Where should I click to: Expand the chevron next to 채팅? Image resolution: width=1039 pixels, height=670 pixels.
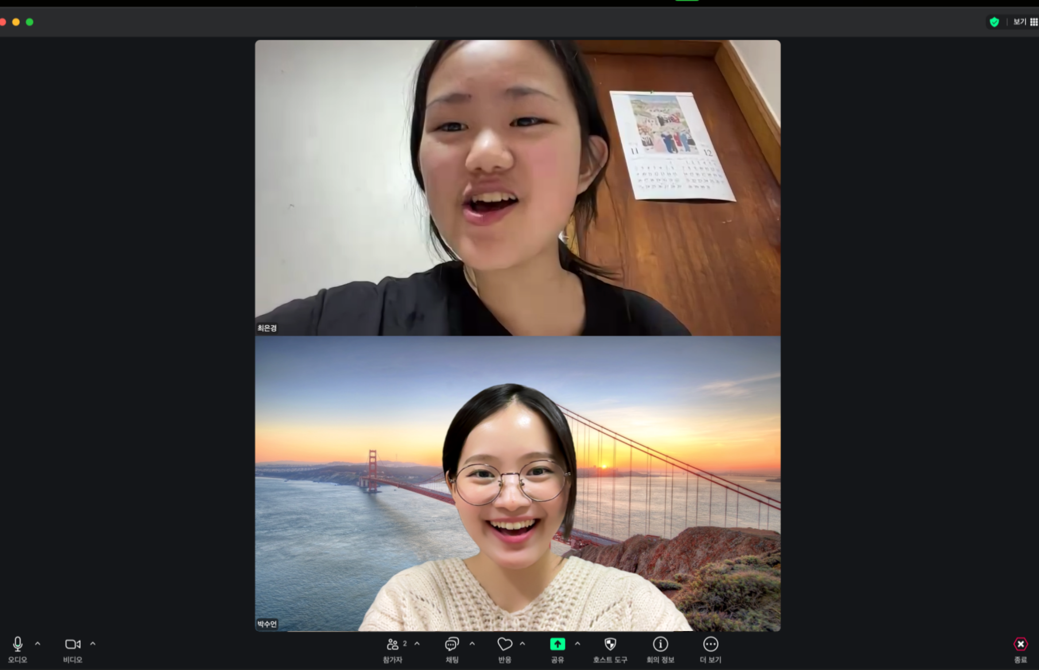pyautogui.click(x=472, y=643)
